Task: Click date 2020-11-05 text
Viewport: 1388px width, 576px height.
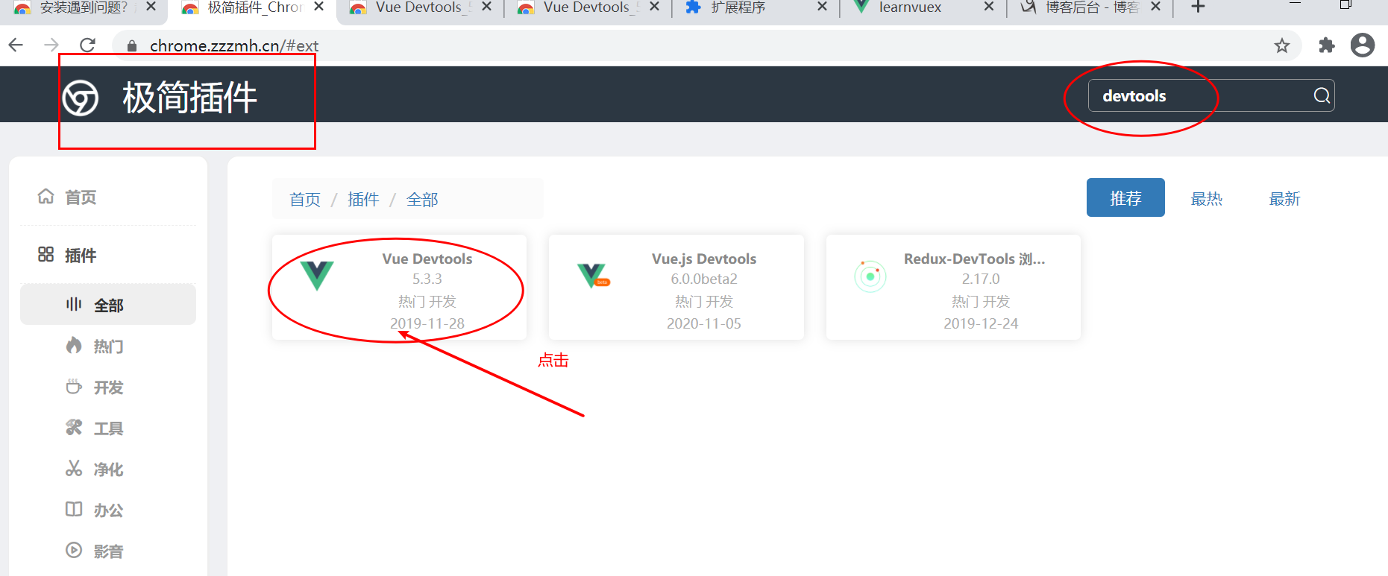Action: coord(704,323)
